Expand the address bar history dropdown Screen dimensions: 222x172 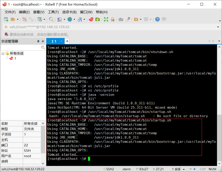[218, 27]
